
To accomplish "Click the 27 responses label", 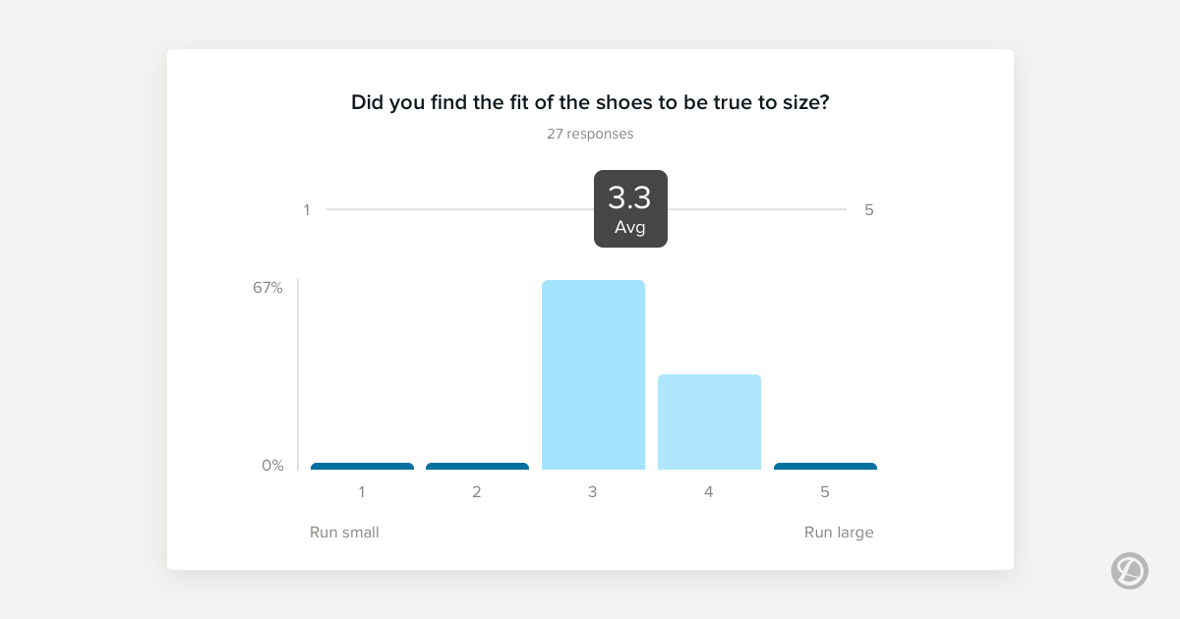I will click(x=590, y=134).
